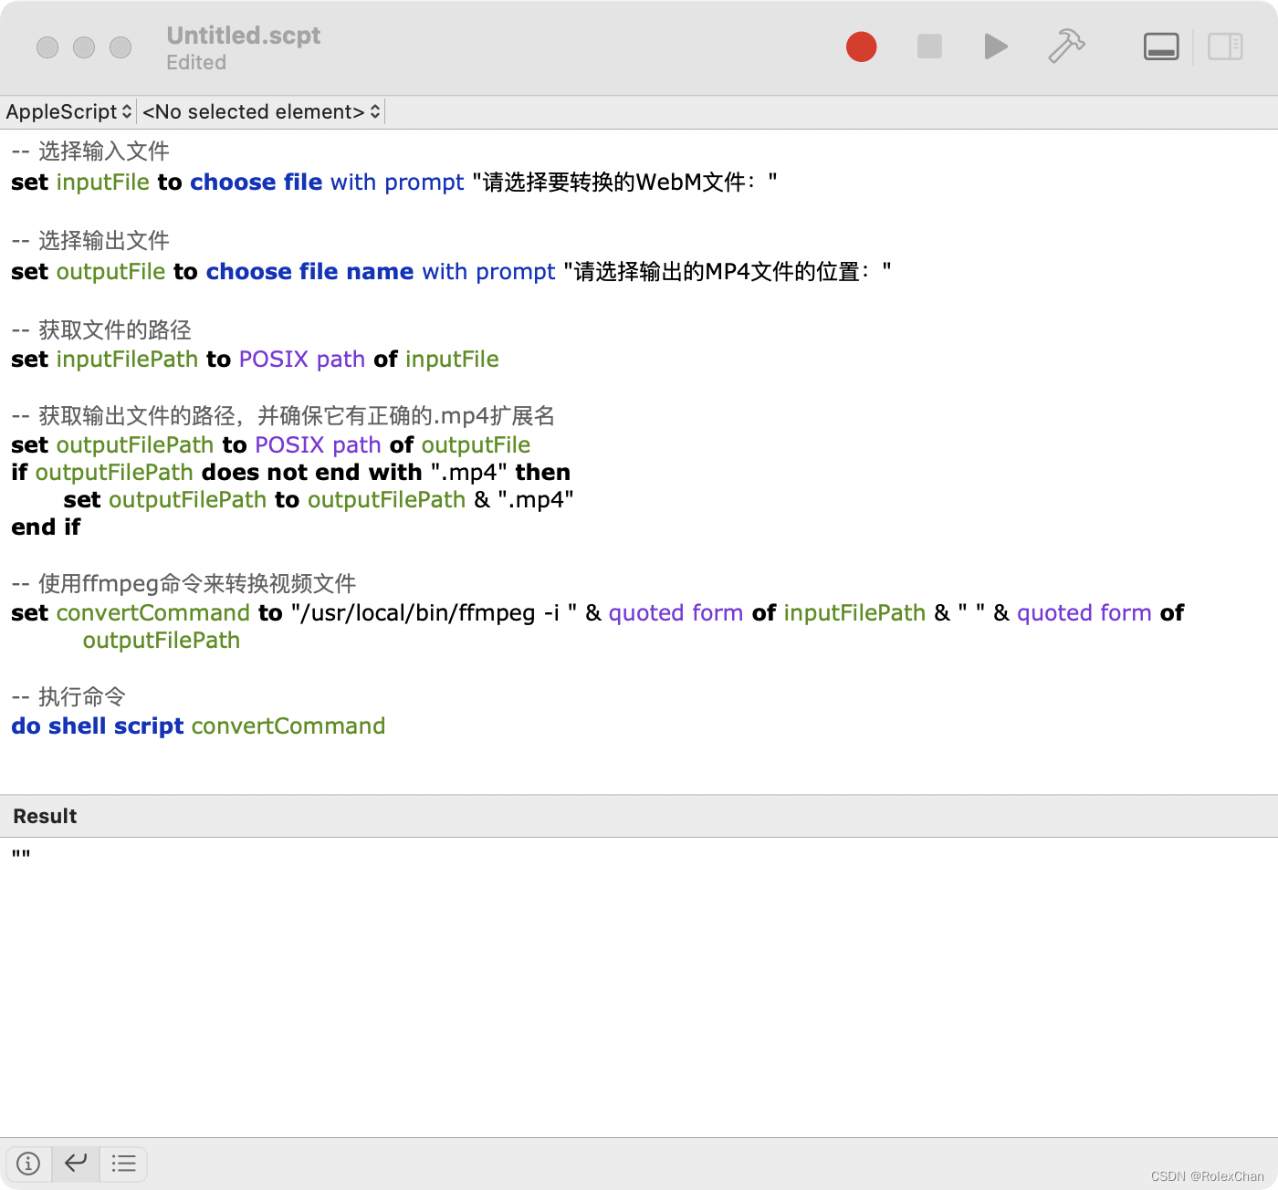Open script description with the info icon
Screen dimensions: 1278x1190
[28, 1164]
